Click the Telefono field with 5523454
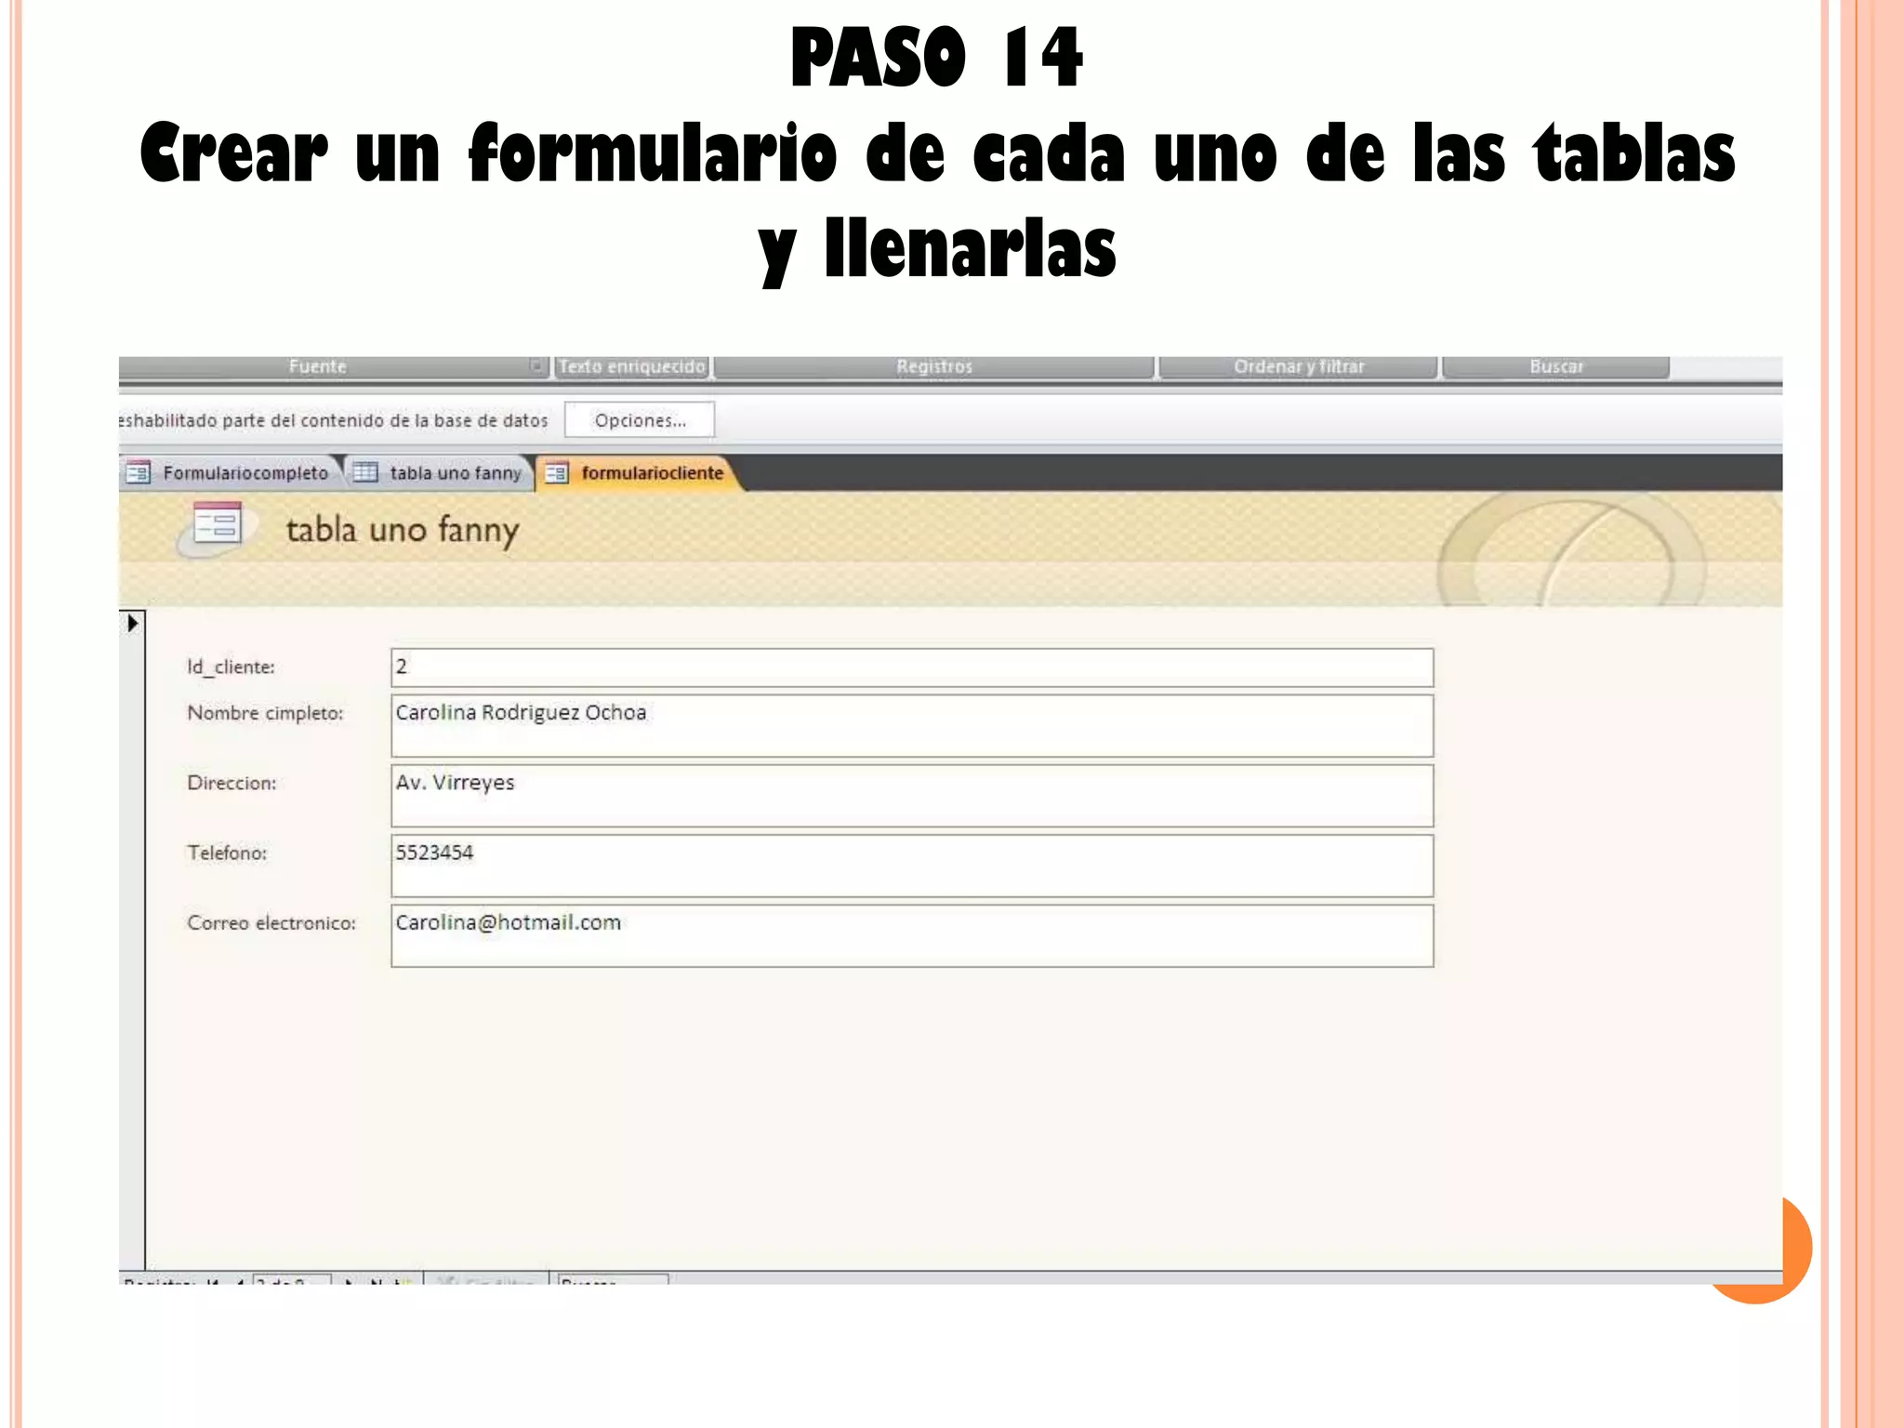This screenshot has height=1428, width=1904. [912, 866]
